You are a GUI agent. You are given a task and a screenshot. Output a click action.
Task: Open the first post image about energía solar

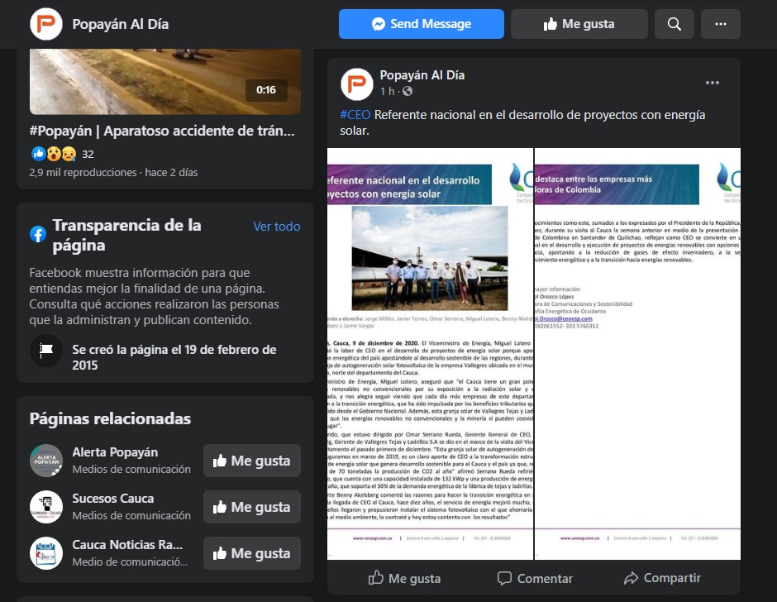tap(430, 354)
